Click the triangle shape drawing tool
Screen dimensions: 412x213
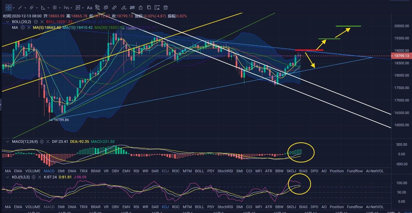pos(43,8)
